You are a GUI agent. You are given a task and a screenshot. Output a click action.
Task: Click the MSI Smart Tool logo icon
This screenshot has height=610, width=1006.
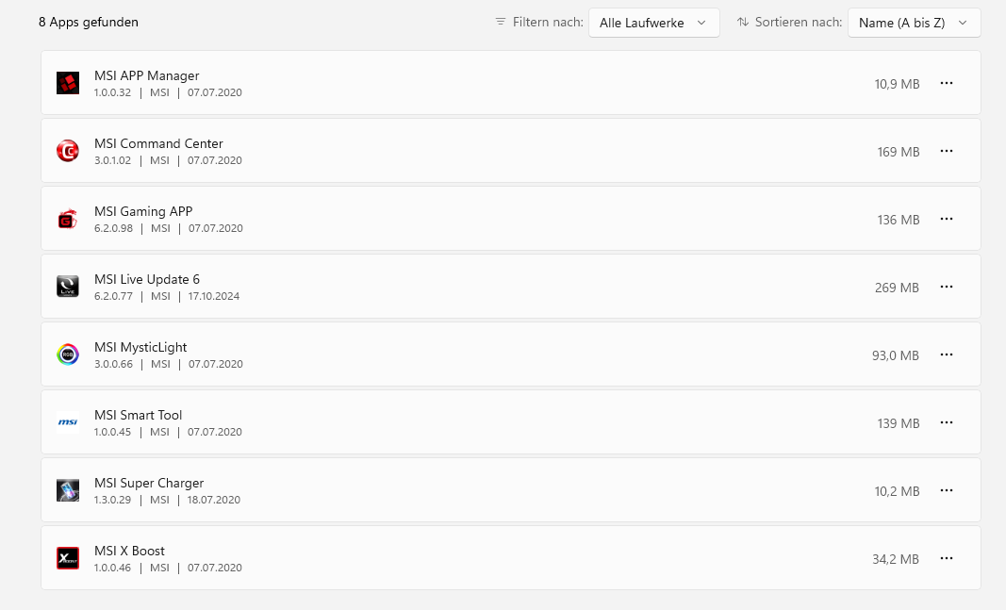[x=67, y=422]
